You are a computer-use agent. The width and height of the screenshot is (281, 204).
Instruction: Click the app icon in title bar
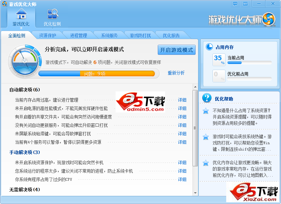[x=4, y=4]
